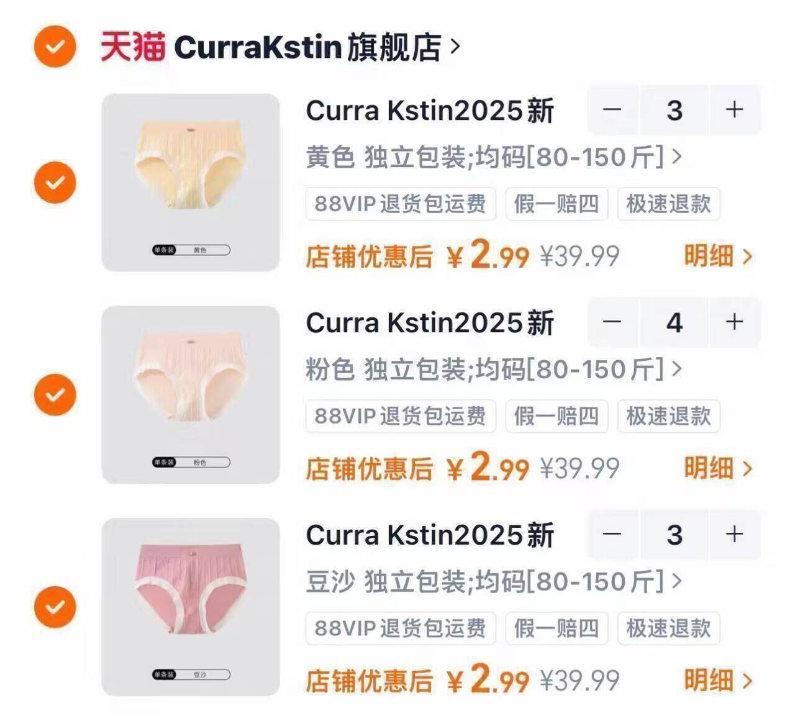795x716 pixels.
Task: Decrease pink item quantity with minus
Action: (612, 322)
